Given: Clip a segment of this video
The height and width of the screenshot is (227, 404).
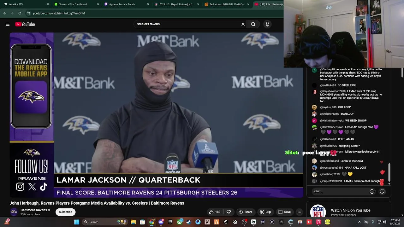Looking at the screenshot, I should coord(265,212).
